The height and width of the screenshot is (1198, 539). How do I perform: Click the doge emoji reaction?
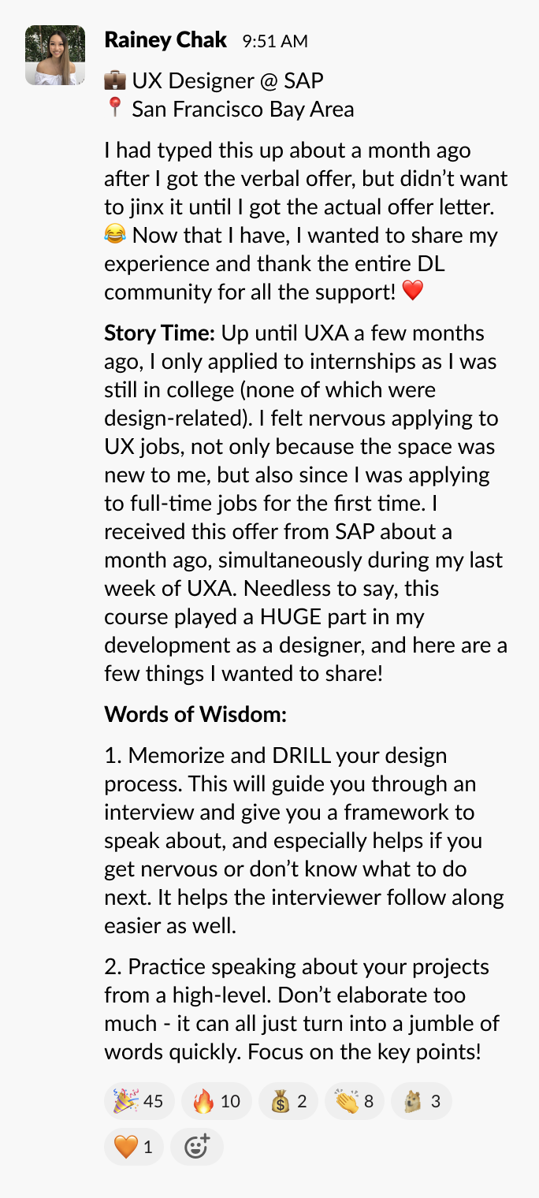(x=422, y=1101)
